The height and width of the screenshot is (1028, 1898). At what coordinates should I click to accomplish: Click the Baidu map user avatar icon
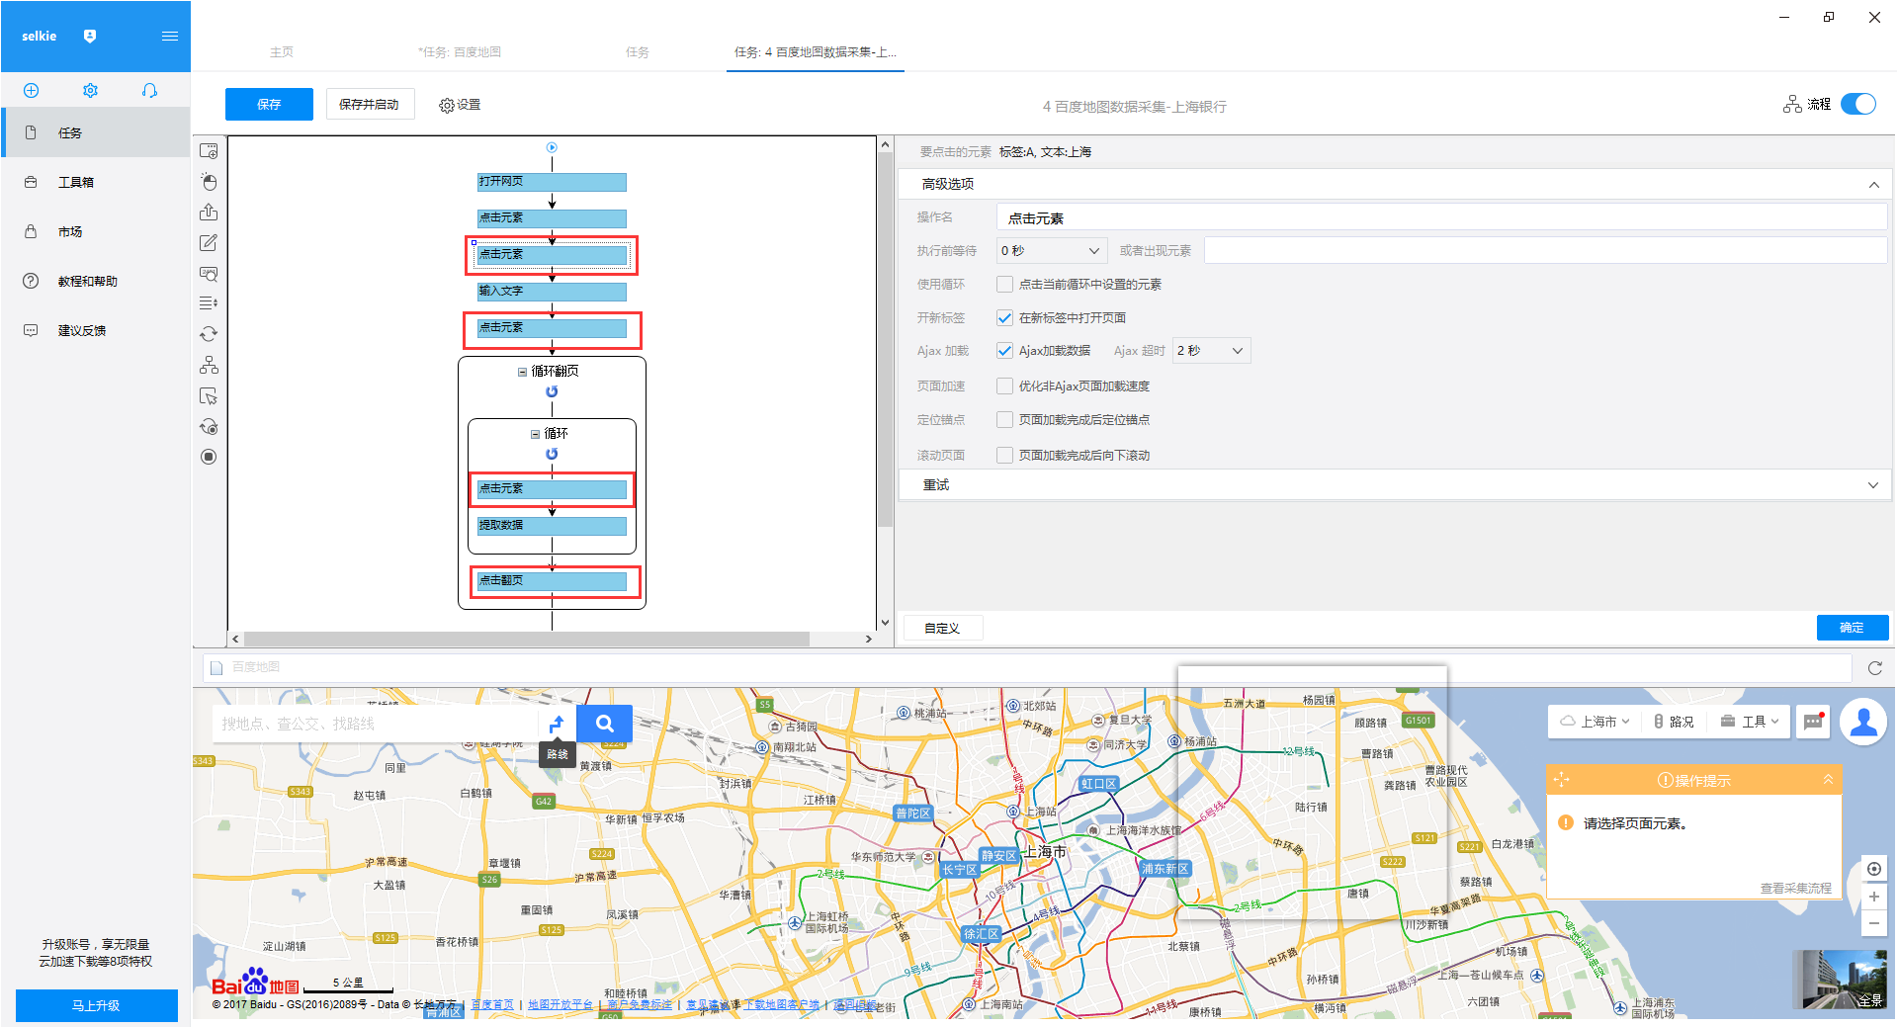1863,722
